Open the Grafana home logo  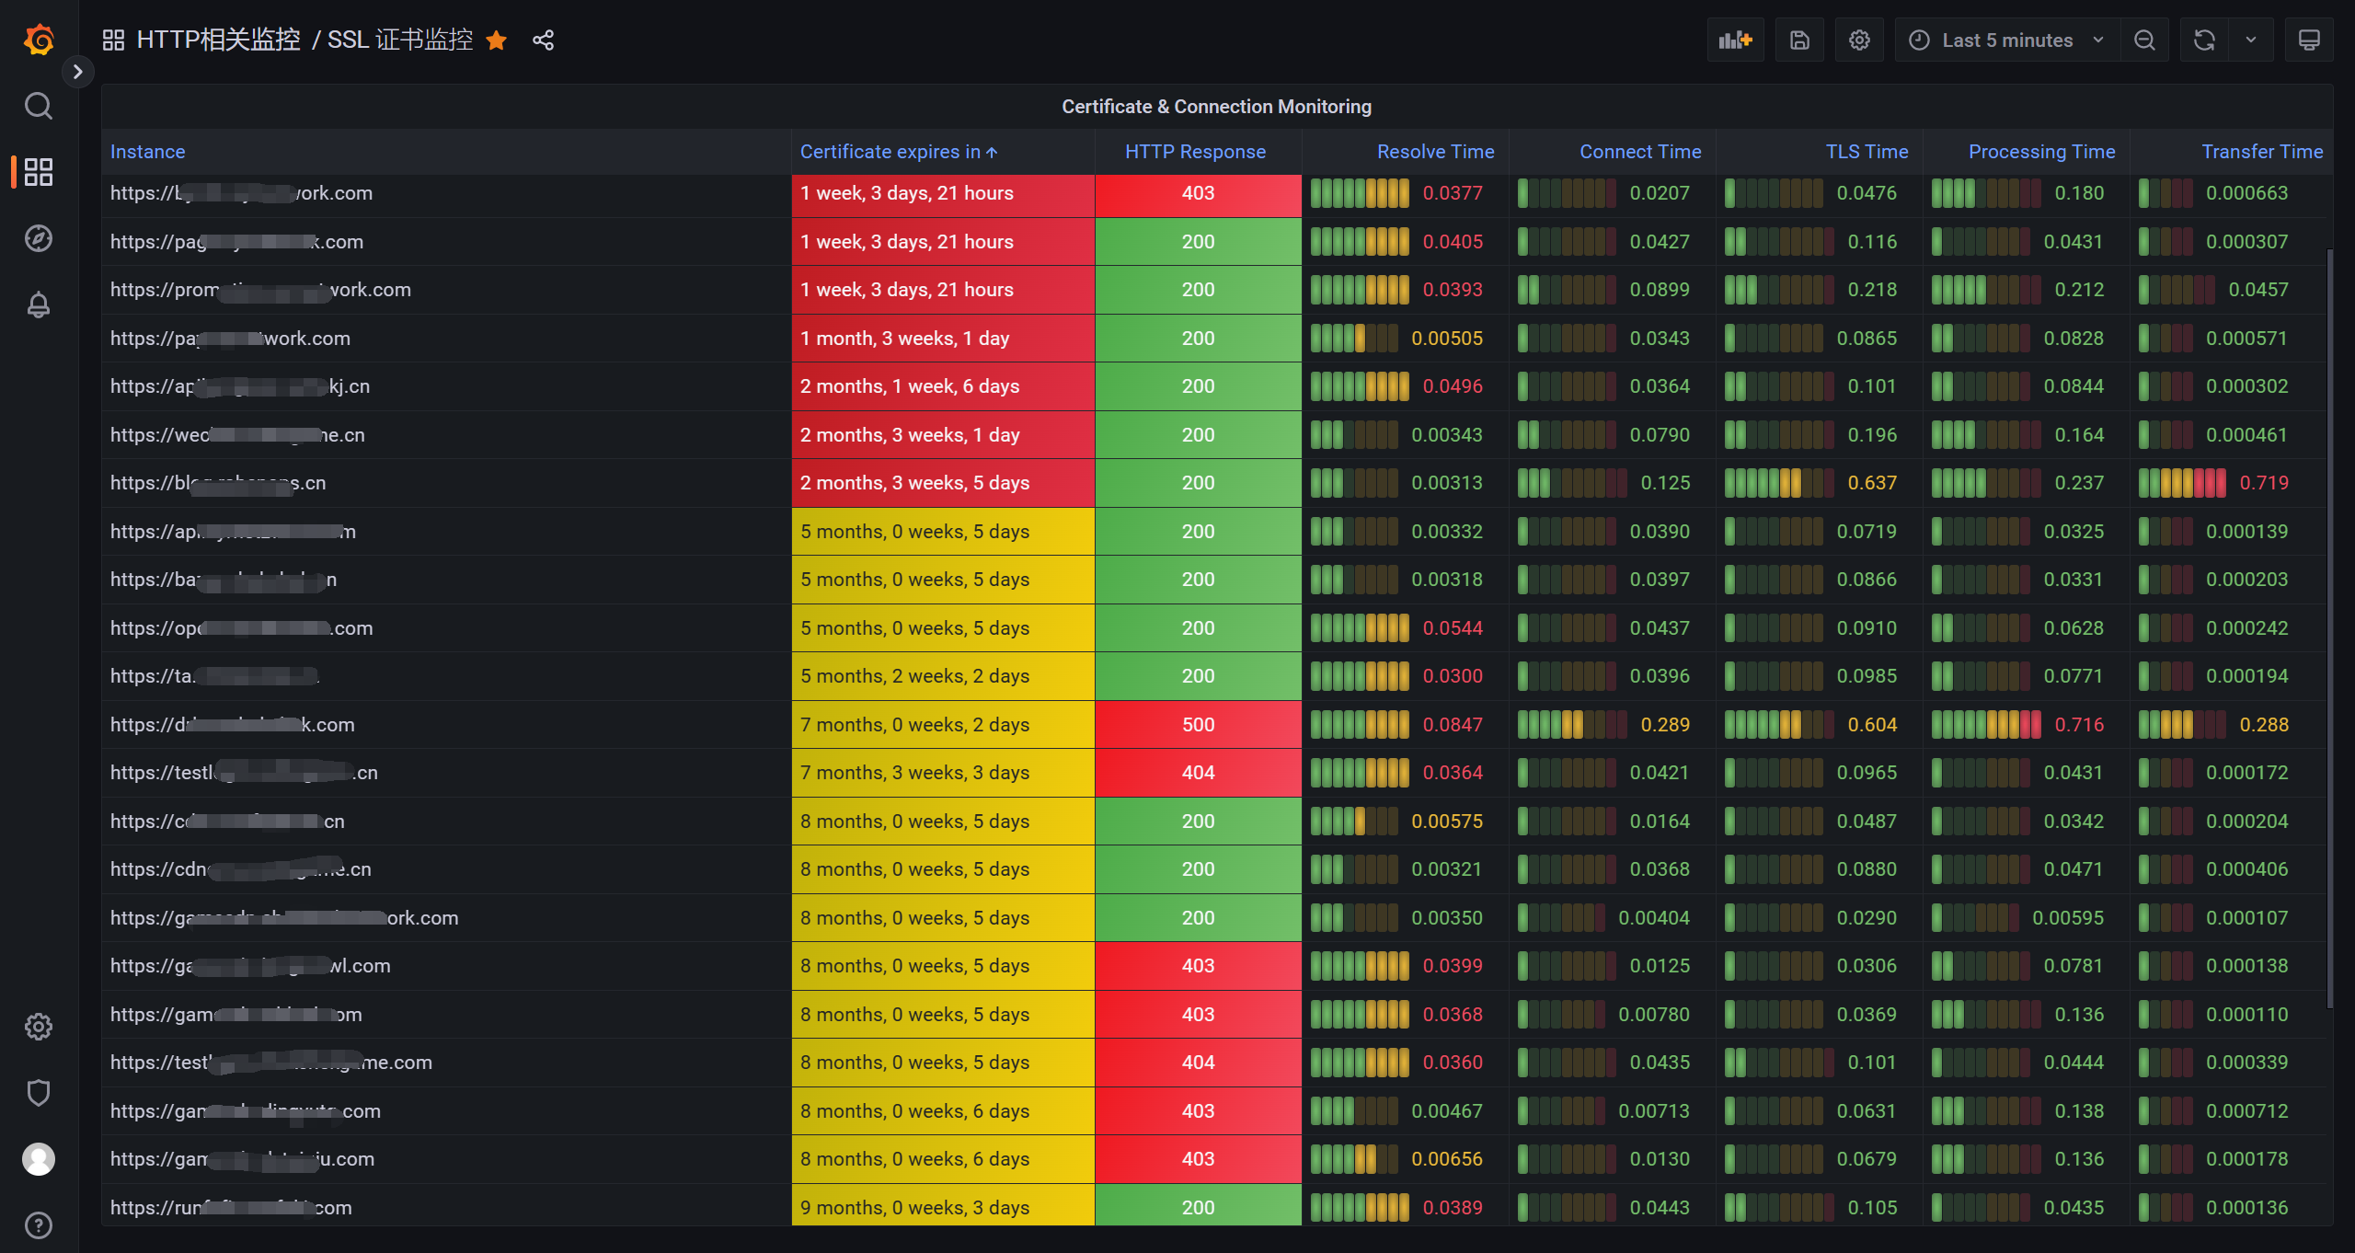tap(39, 40)
